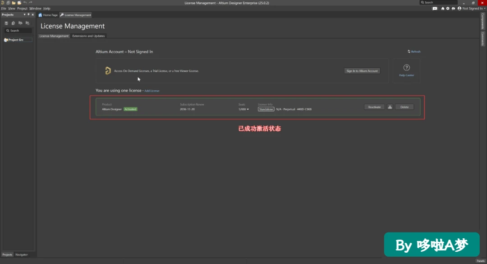Select the License Management sub-tab
487x264 pixels.
coord(54,36)
